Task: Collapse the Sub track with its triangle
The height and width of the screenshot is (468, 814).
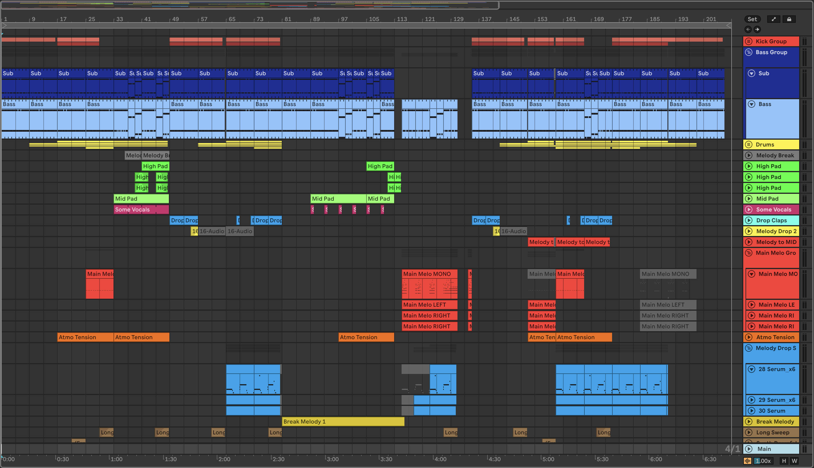Action: point(752,73)
